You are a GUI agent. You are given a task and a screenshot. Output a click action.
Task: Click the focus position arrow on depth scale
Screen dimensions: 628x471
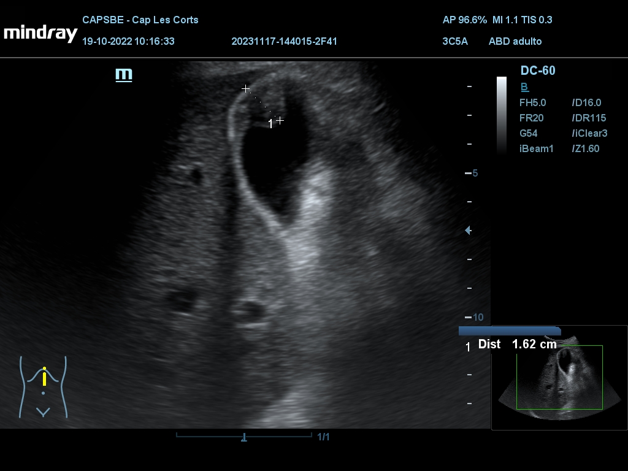coord(469,231)
